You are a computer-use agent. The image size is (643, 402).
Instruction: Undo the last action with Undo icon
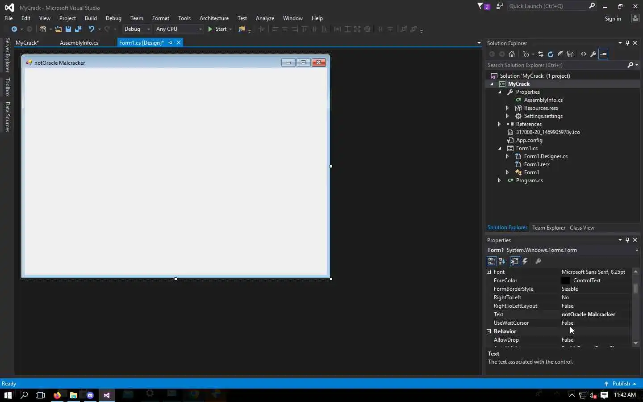(92, 29)
